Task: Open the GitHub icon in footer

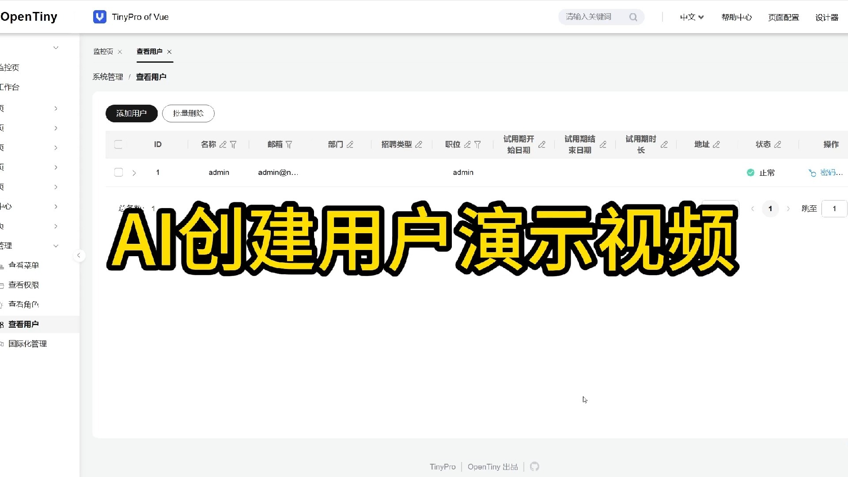Action: coord(534,466)
